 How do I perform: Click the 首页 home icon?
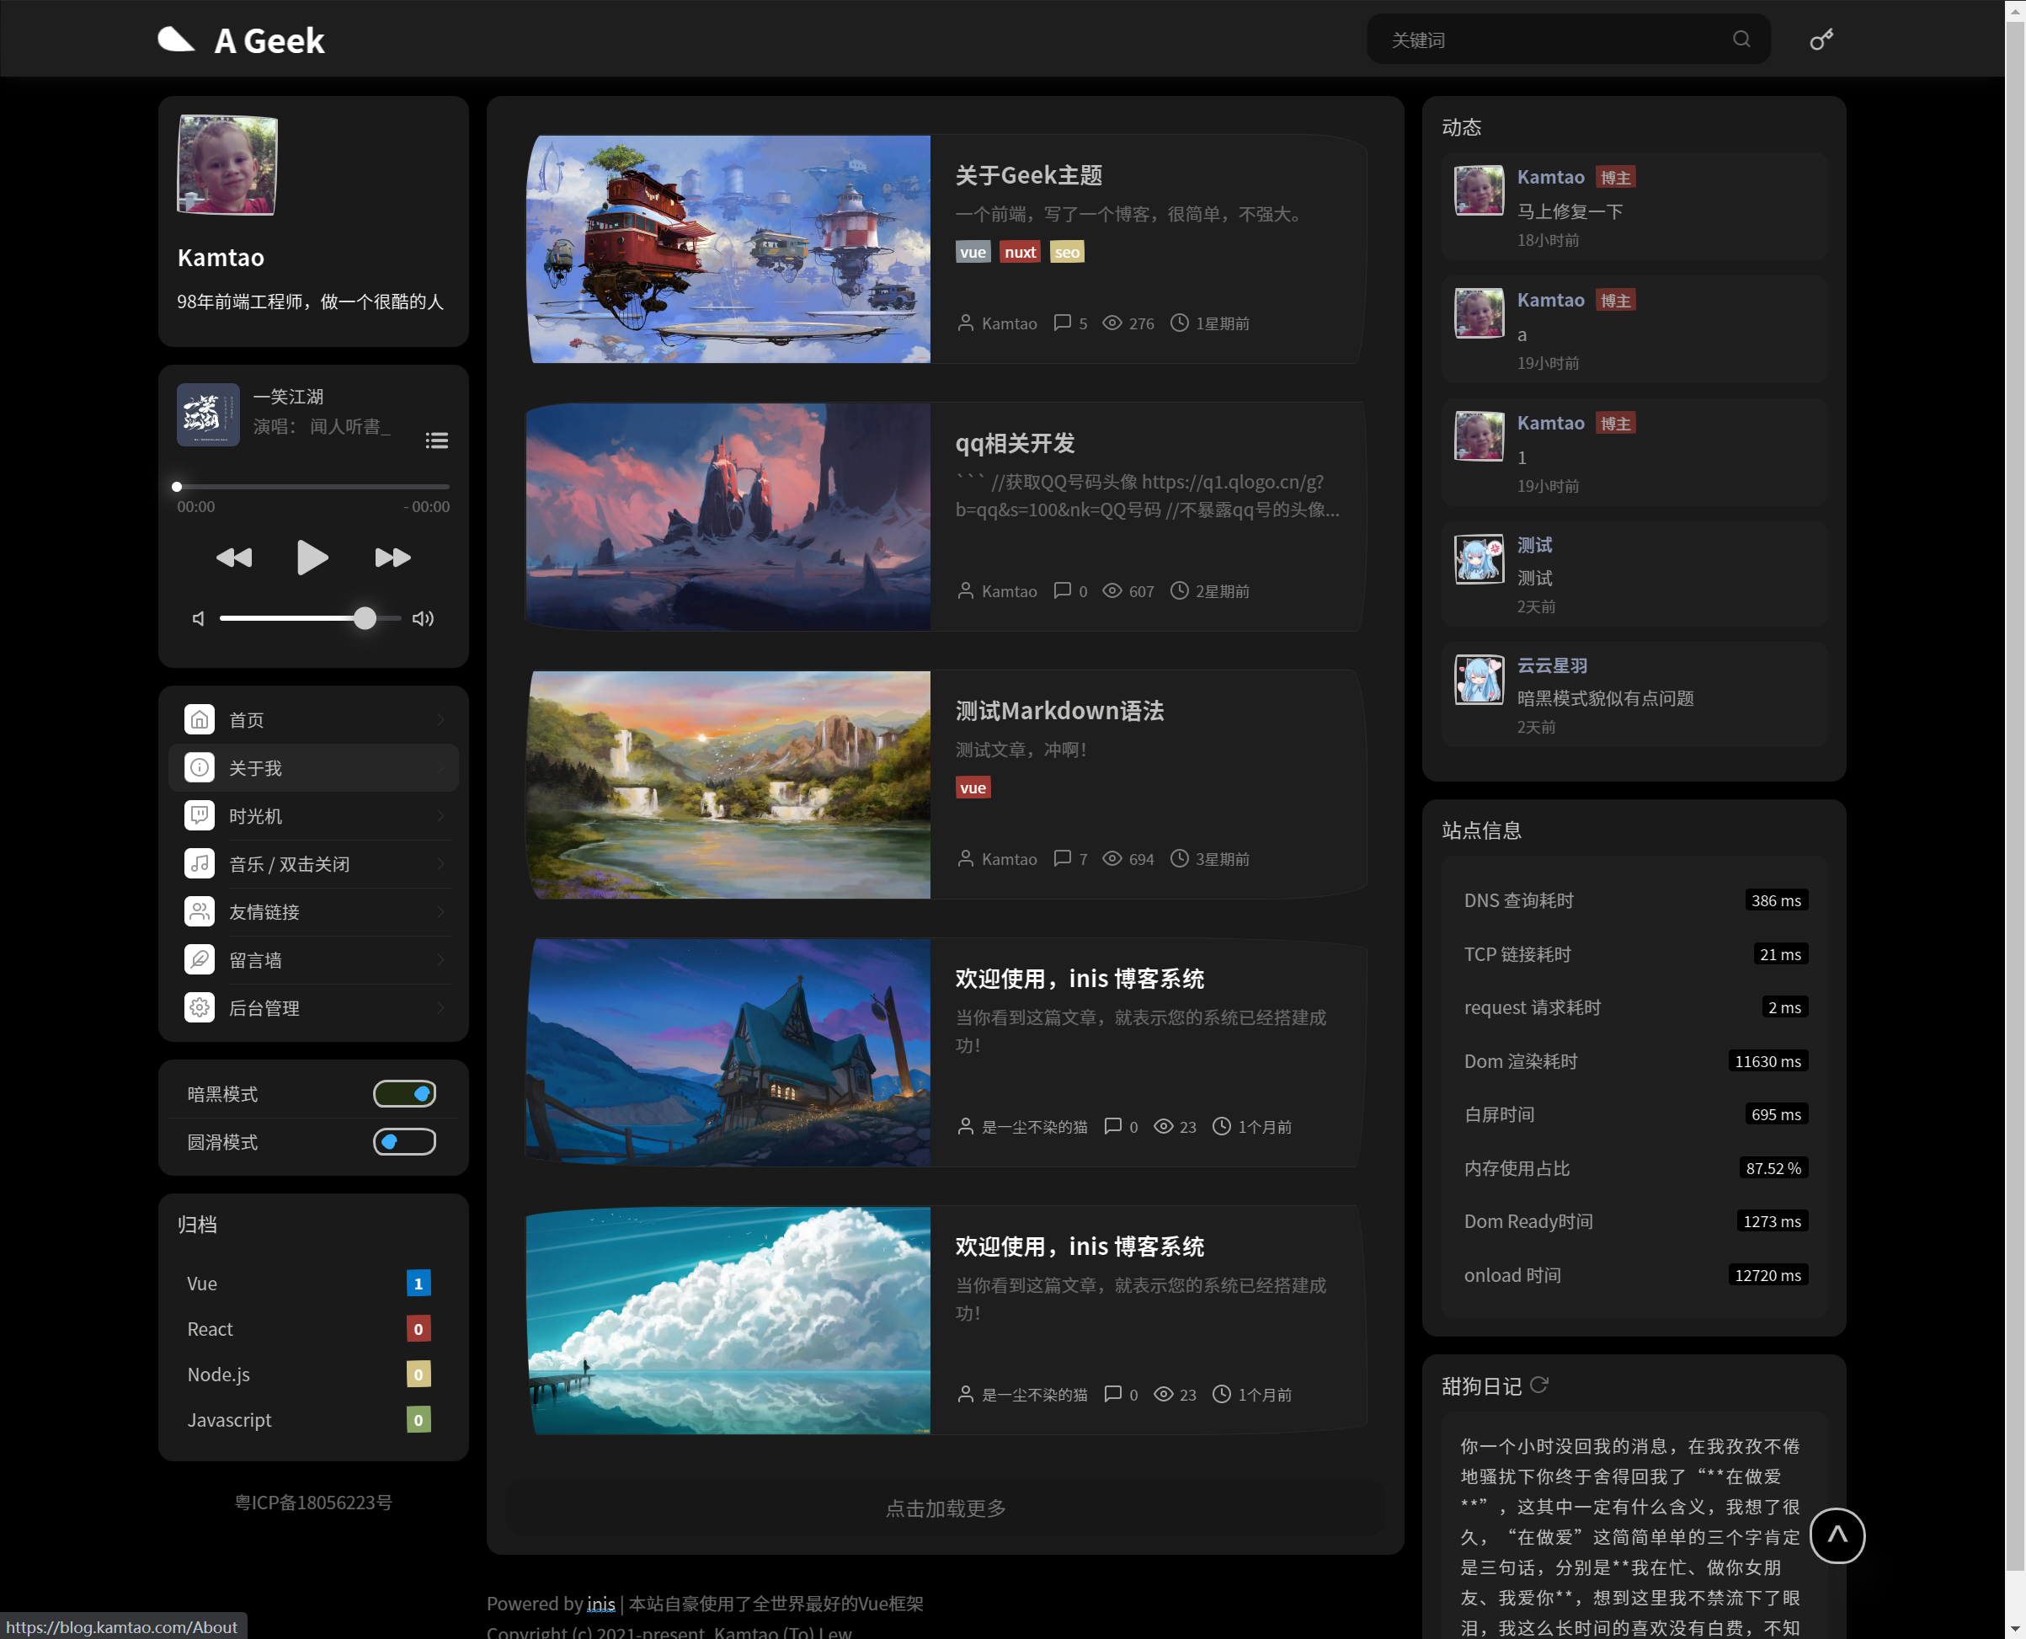[200, 719]
